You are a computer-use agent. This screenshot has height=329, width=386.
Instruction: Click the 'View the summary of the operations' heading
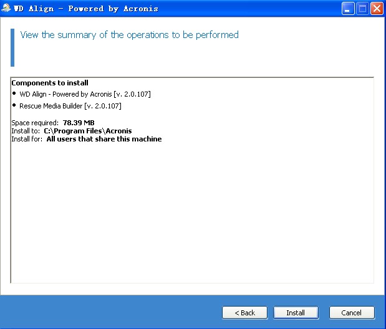[129, 35]
